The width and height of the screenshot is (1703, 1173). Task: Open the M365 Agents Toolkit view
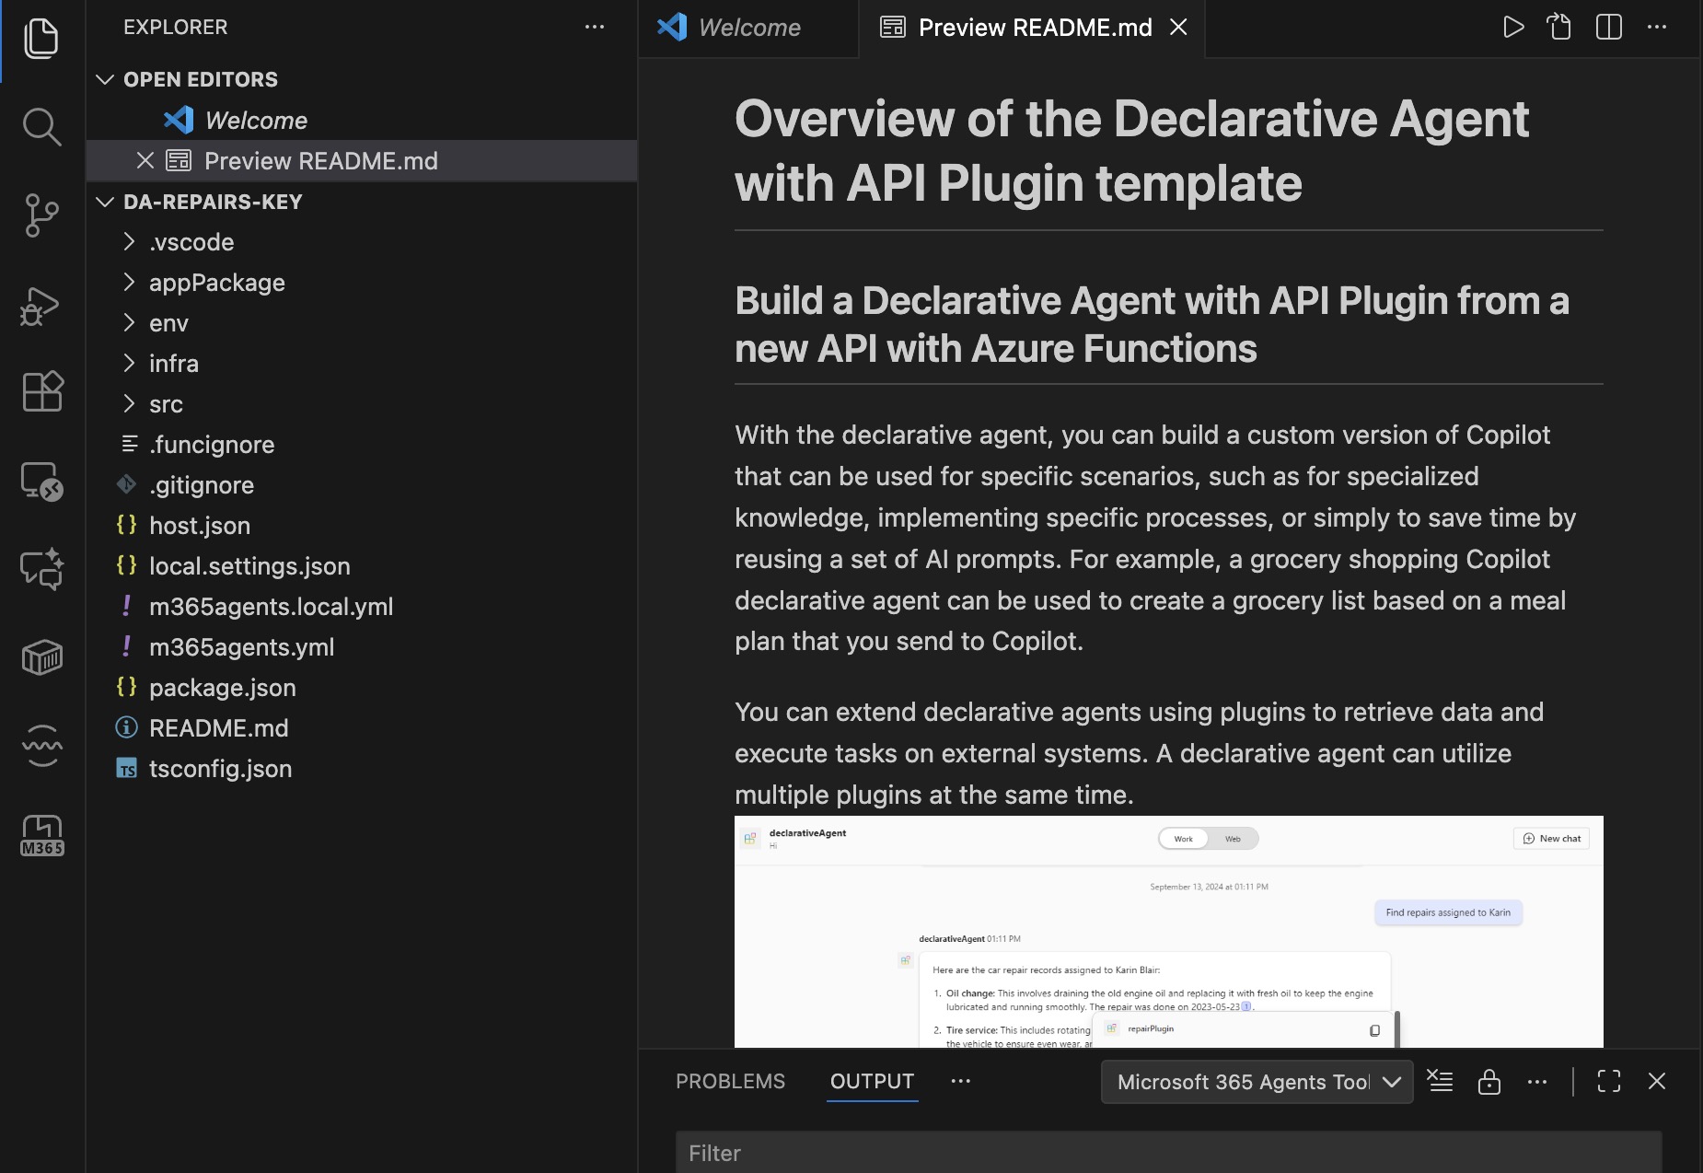pyautogui.click(x=41, y=835)
